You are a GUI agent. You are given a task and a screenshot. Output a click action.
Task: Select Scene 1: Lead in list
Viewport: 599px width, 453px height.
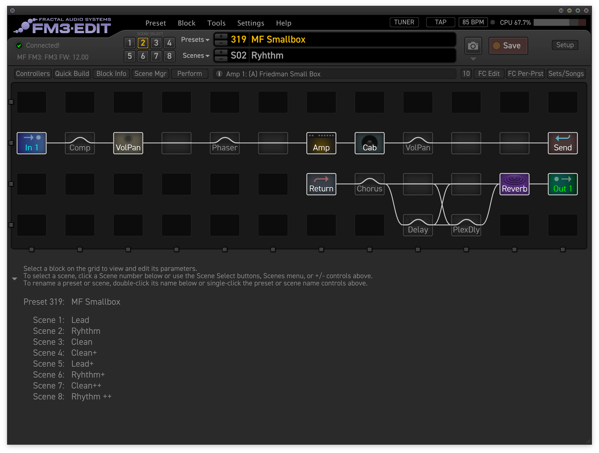click(x=61, y=320)
